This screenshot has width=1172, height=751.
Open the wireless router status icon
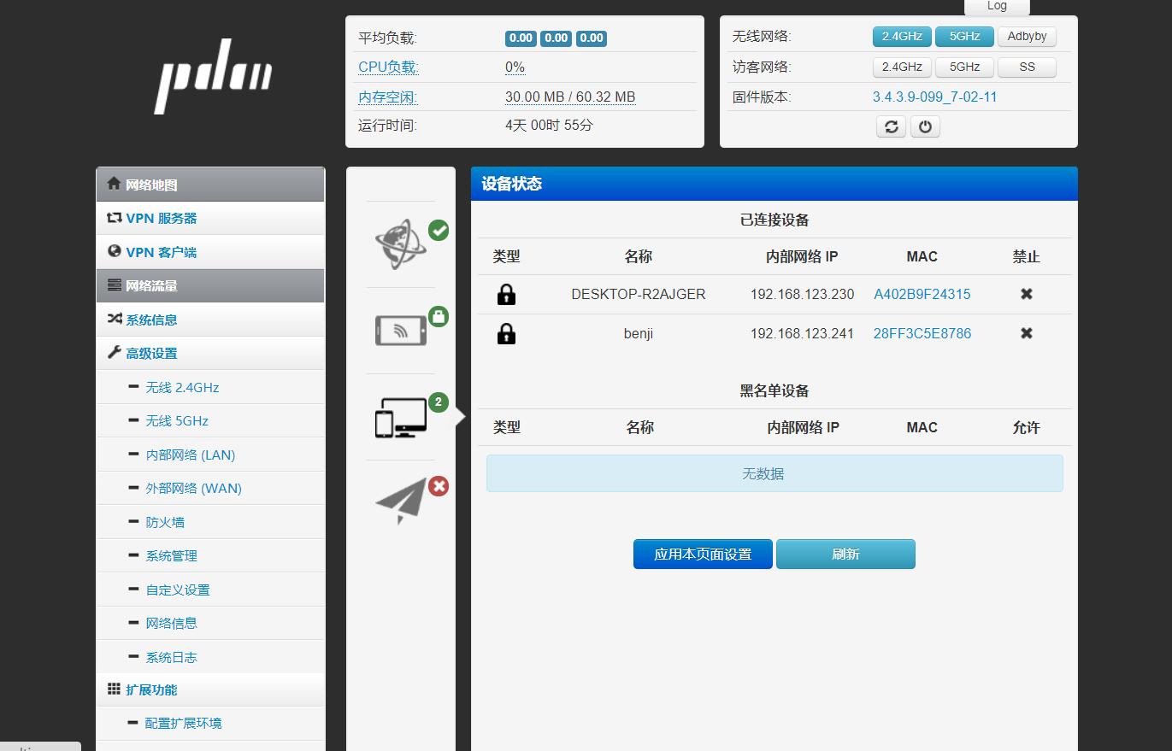click(x=401, y=331)
